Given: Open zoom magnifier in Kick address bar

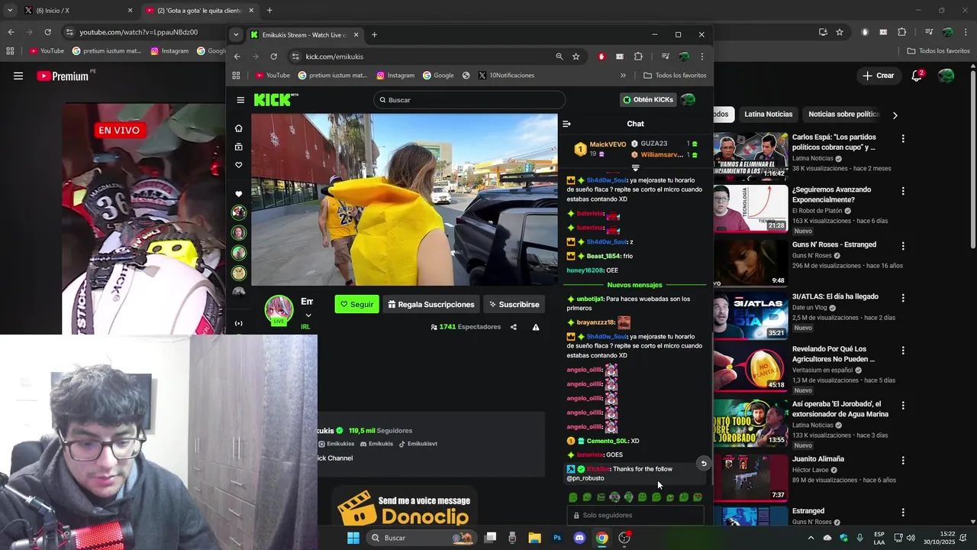Looking at the screenshot, I should pos(559,57).
